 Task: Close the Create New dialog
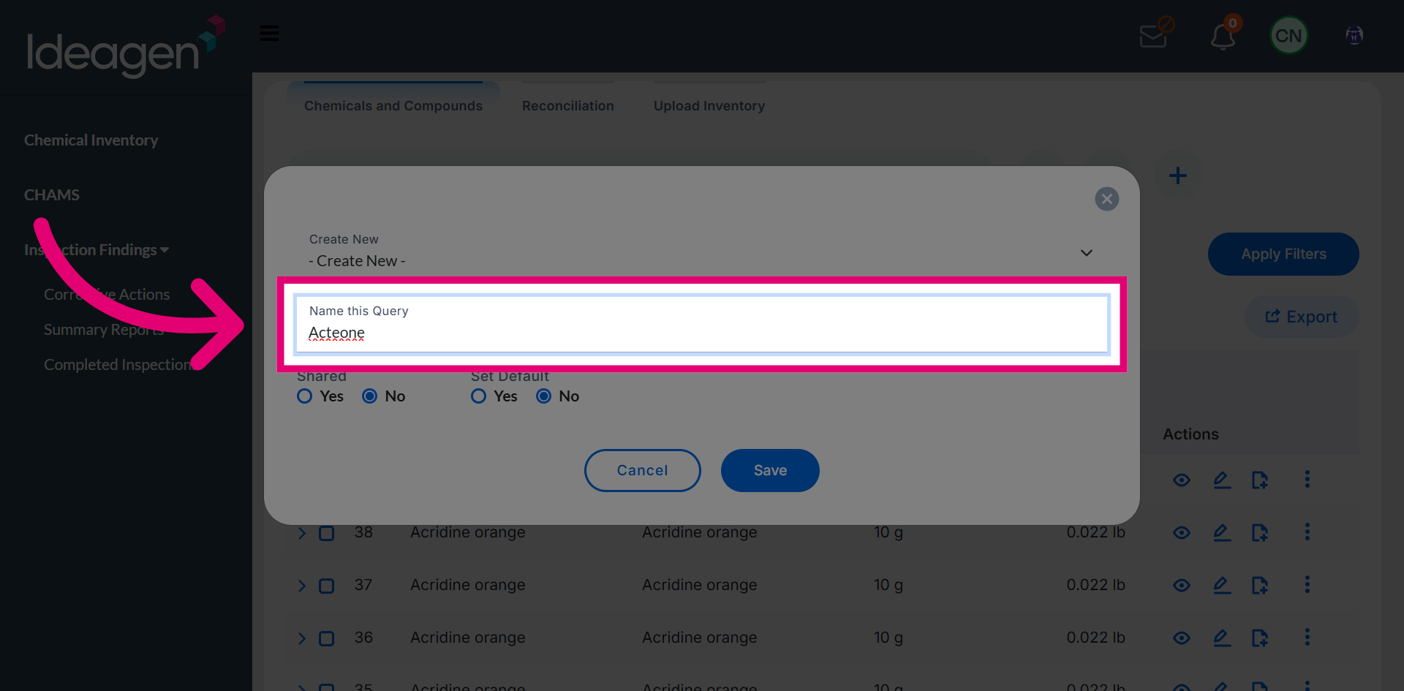1106,199
